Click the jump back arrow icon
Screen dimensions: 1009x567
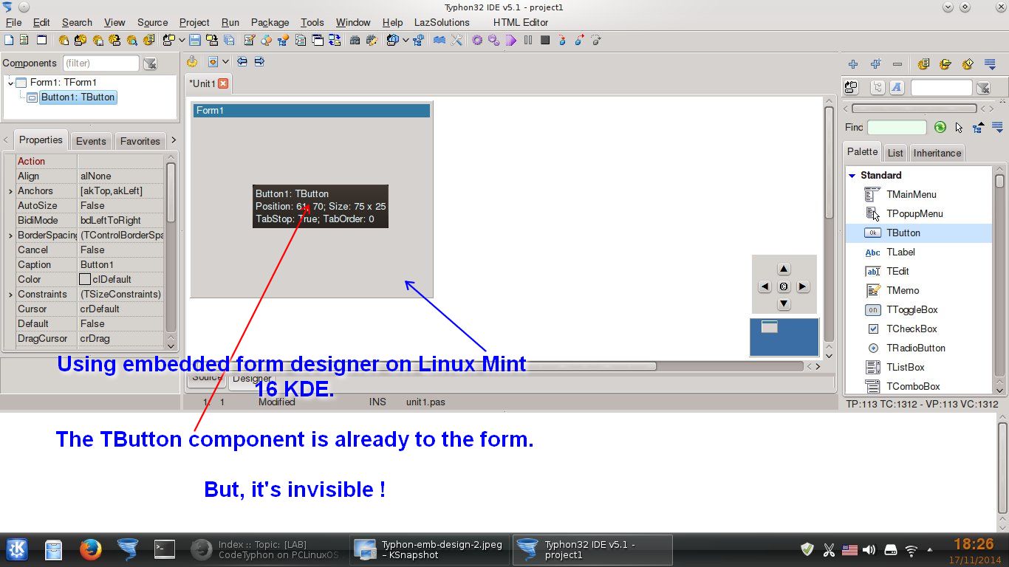tap(242, 62)
